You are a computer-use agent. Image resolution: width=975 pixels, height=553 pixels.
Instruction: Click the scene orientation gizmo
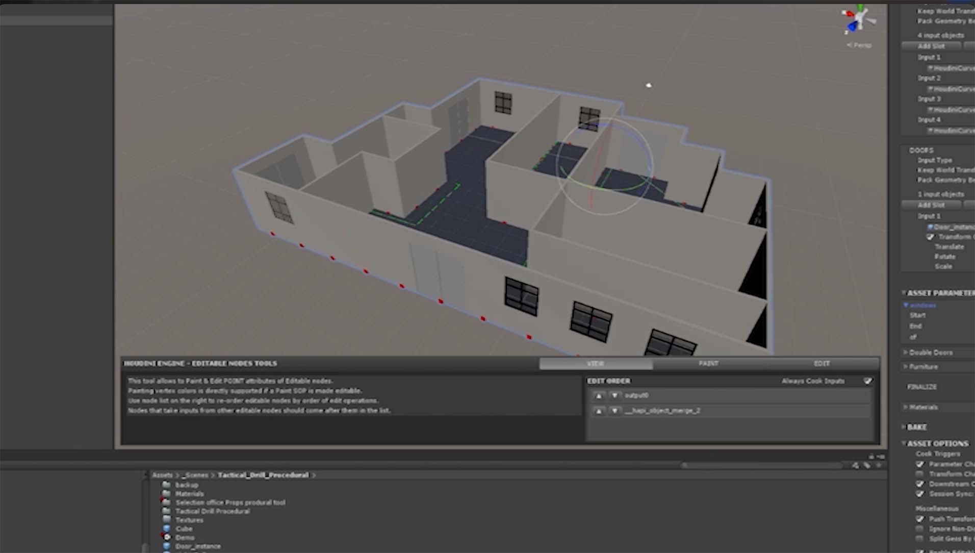point(859,20)
